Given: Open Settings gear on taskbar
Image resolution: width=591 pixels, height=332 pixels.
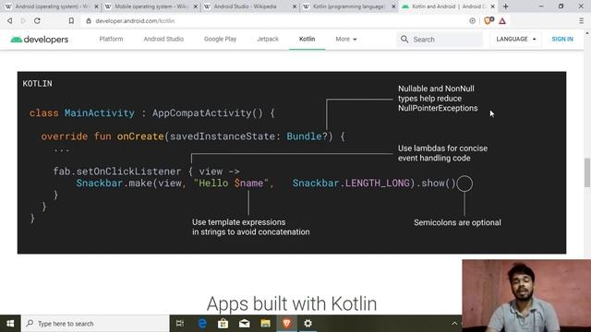Looking at the screenshot, I should pos(308,324).
